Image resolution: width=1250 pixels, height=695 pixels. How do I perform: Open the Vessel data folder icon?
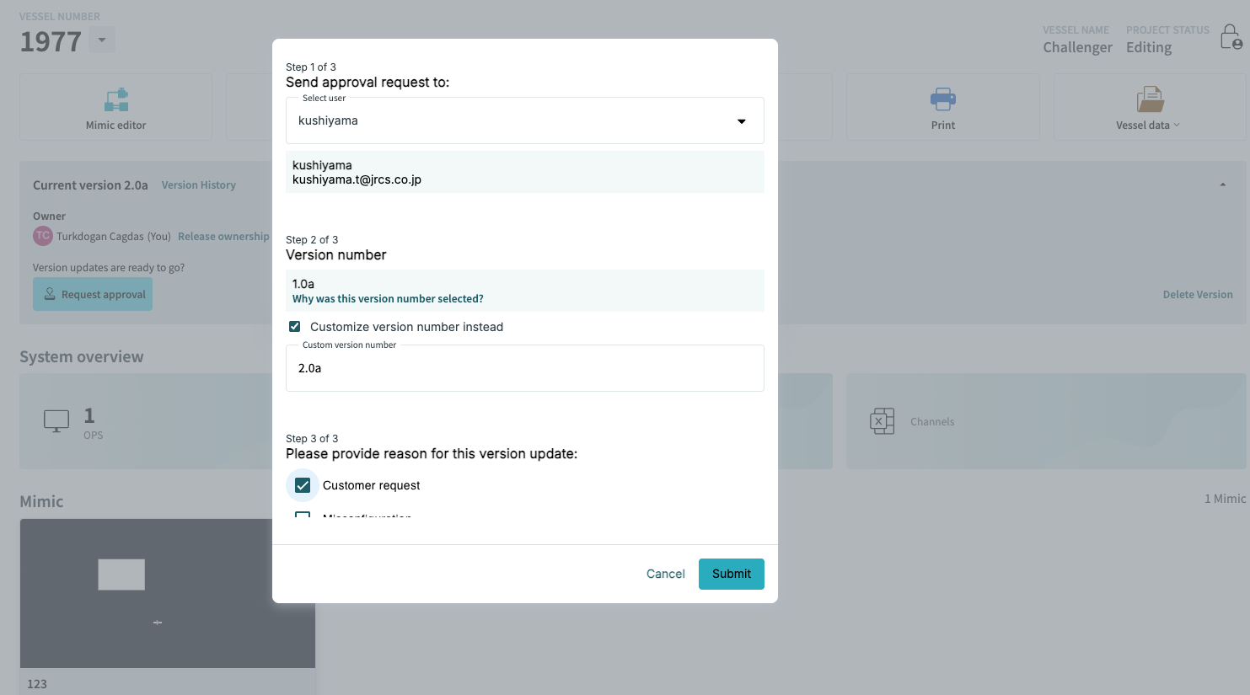[x=1150, y=99]
